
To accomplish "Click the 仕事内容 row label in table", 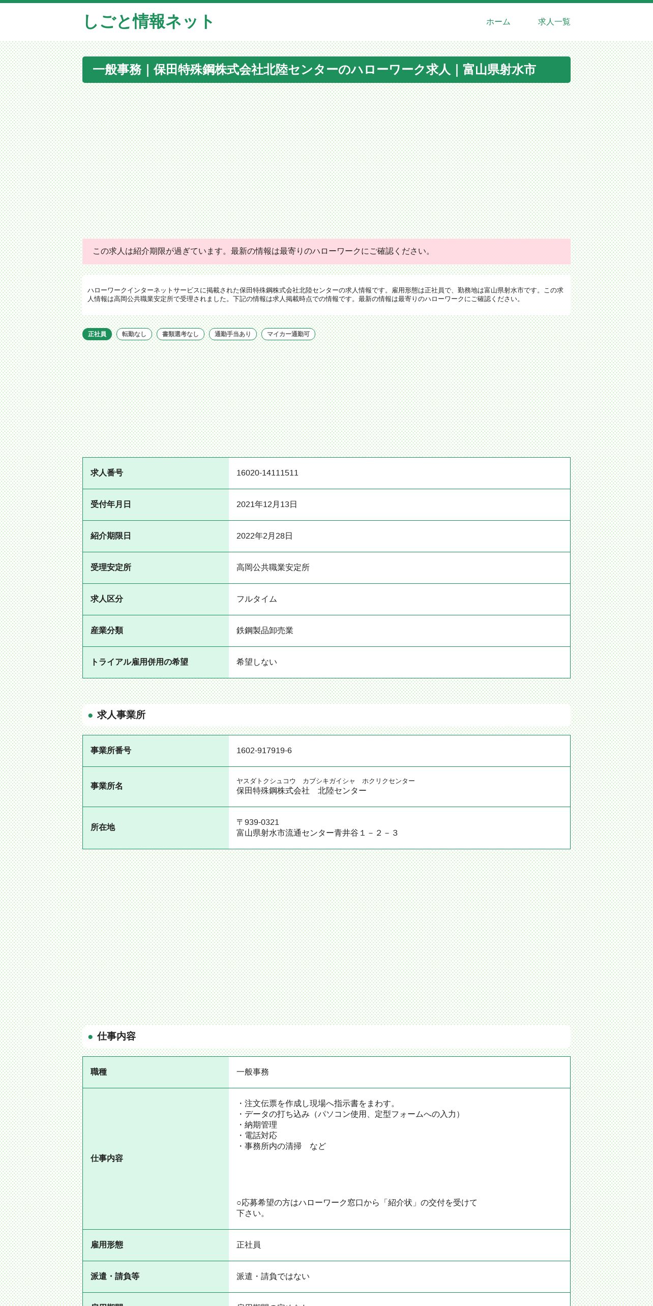I will (107, 1159).
